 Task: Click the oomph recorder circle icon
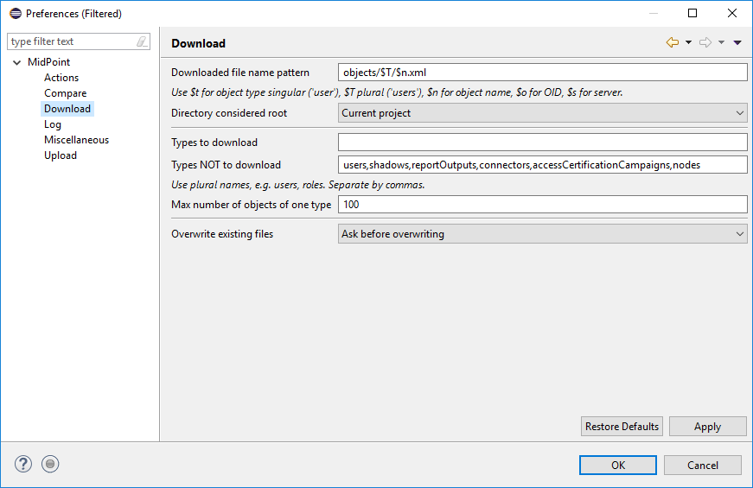50,464
